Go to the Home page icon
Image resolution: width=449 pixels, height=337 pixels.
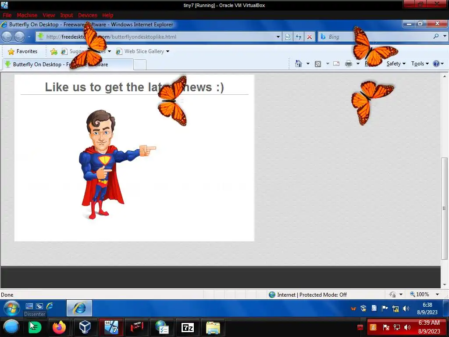coord(298,64)
